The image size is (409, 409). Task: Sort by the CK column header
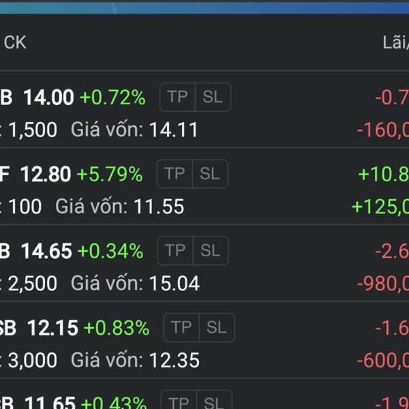coord(15,42)
